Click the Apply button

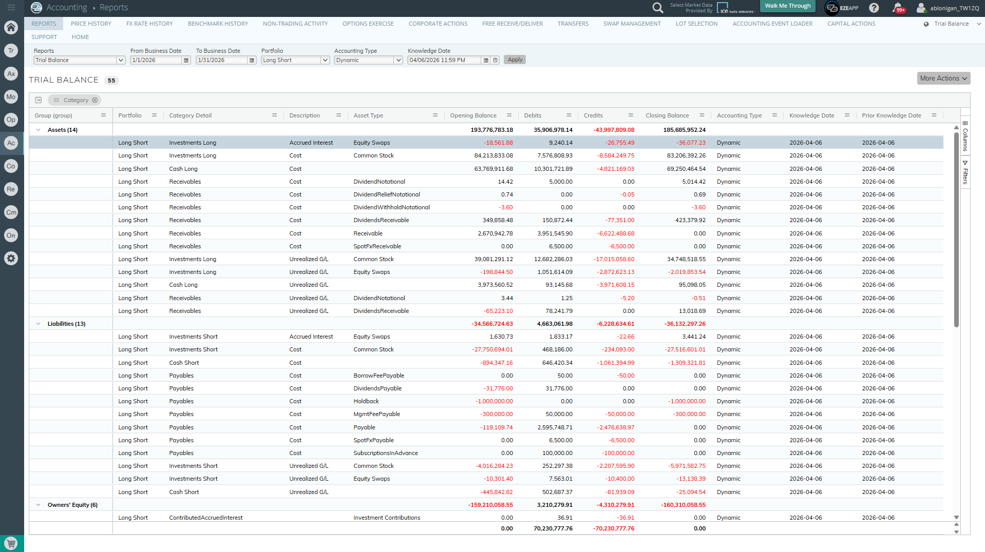[x=515, y=60]
